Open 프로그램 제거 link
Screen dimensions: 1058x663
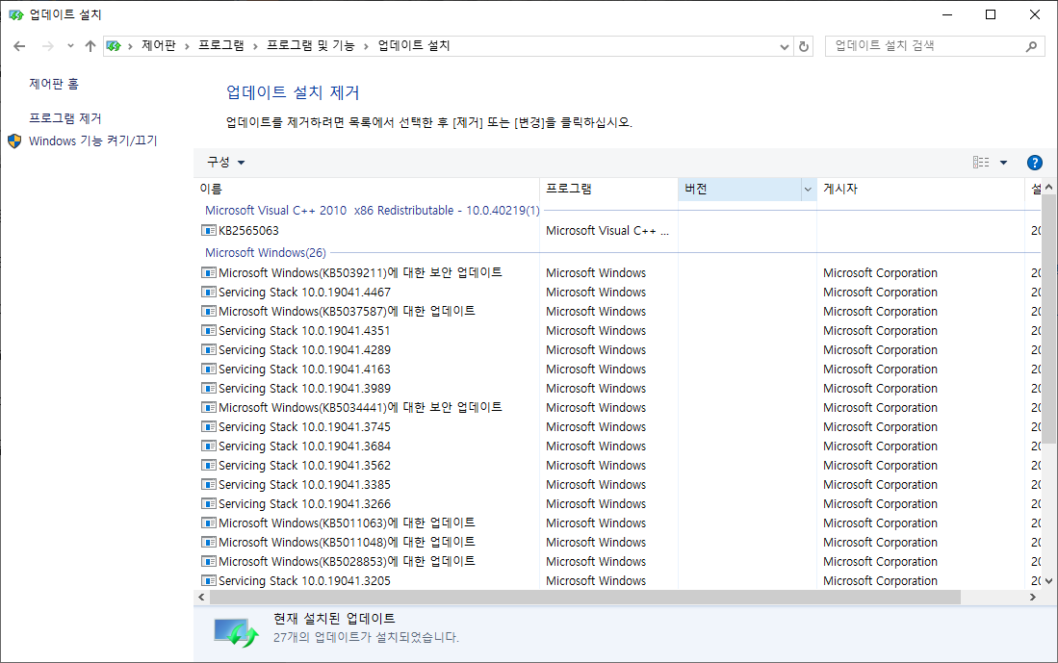click(65, 118)
